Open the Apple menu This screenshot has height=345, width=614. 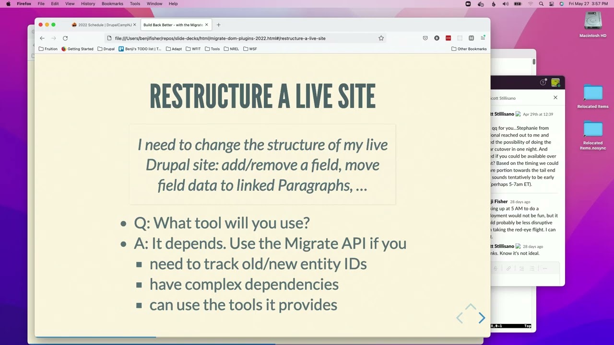8,4
